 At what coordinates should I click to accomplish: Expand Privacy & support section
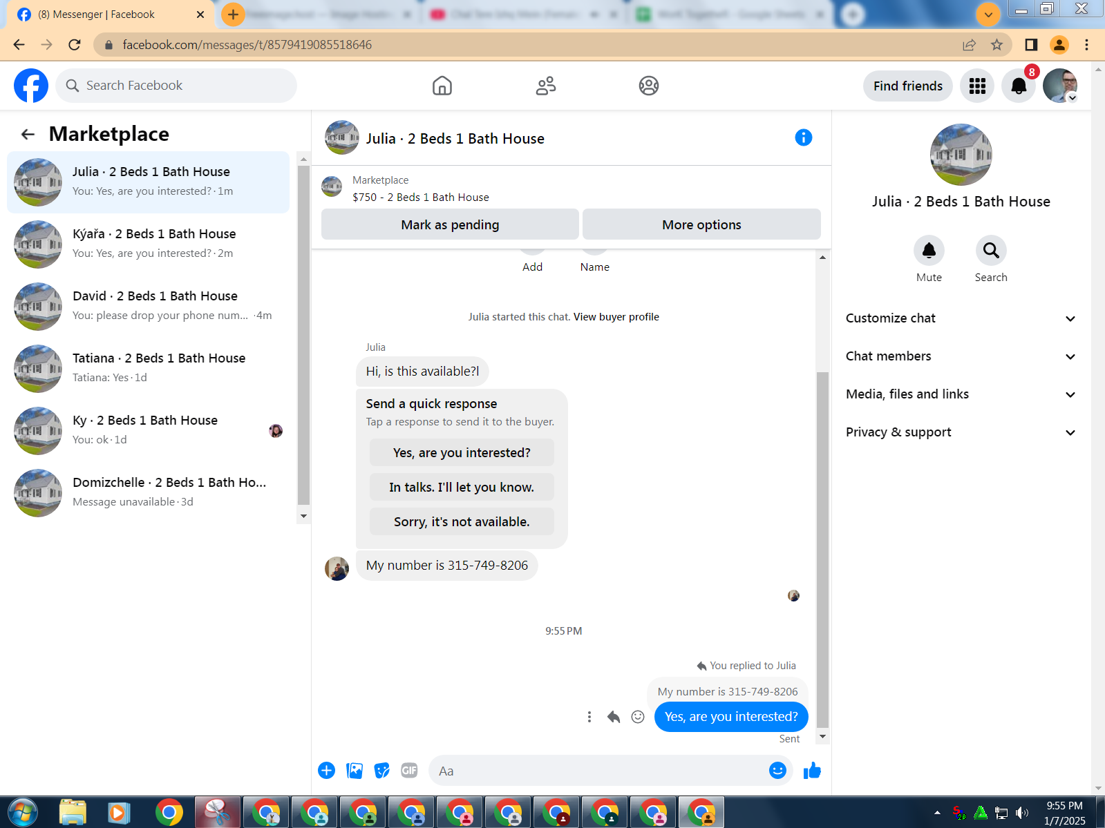961,432
